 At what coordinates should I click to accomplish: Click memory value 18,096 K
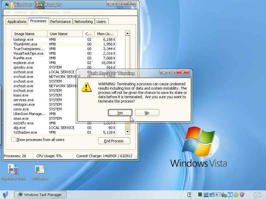tap(108, 63)
